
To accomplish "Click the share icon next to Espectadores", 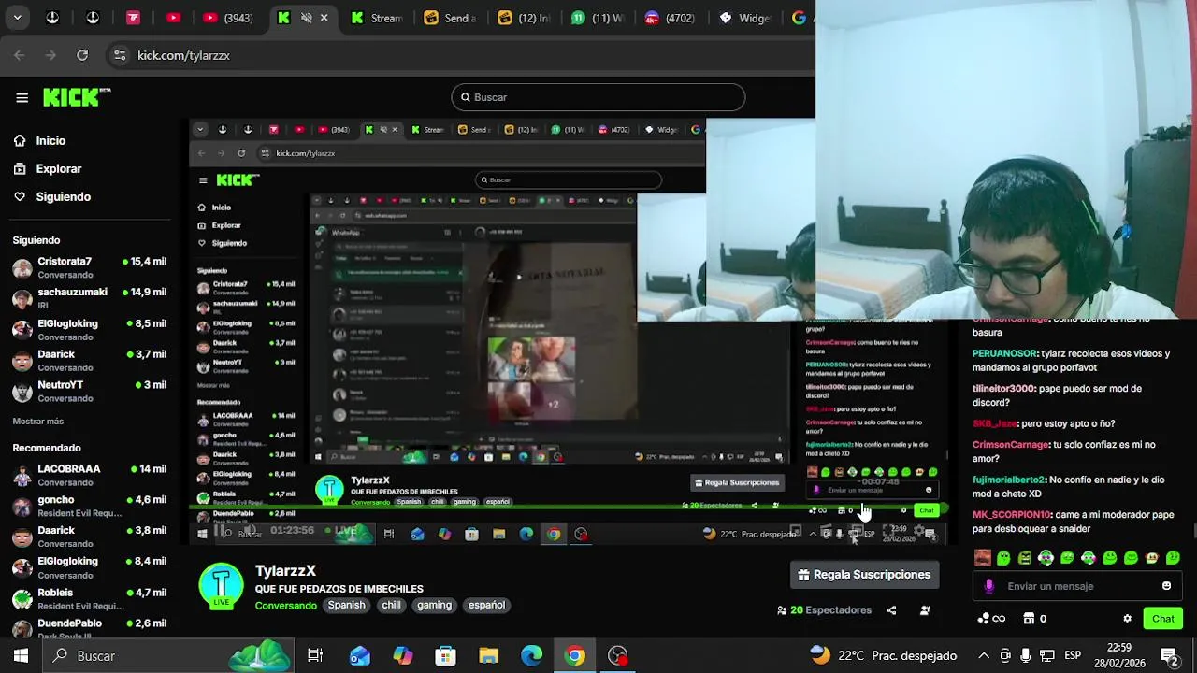I will coord(891,610).
